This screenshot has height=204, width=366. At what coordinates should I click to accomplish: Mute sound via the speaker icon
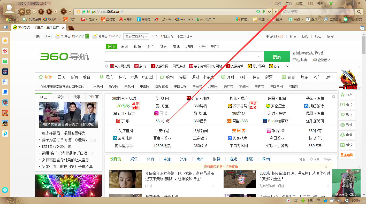click(x=339, y=201)
